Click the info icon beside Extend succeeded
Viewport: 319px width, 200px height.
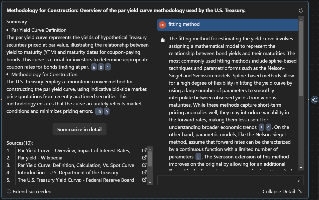9,191
